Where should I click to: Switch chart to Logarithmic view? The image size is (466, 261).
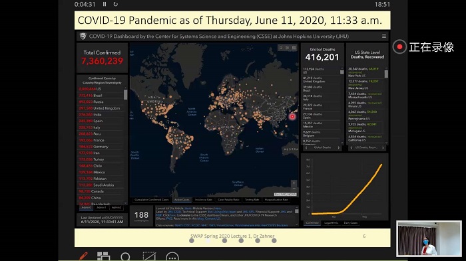point(331,222)
